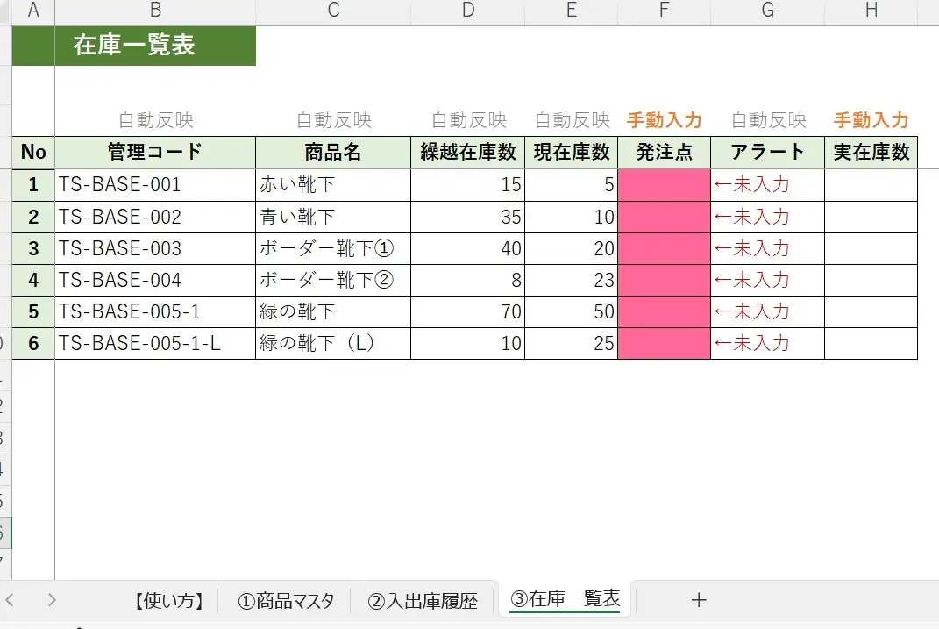Screen dimensions: 939x629
Task: Select the ボーダー靴下① product cell
Action: 333,248
